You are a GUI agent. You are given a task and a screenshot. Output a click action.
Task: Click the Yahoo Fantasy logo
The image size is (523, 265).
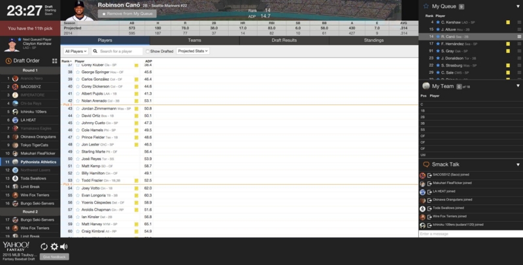(16, 247)
